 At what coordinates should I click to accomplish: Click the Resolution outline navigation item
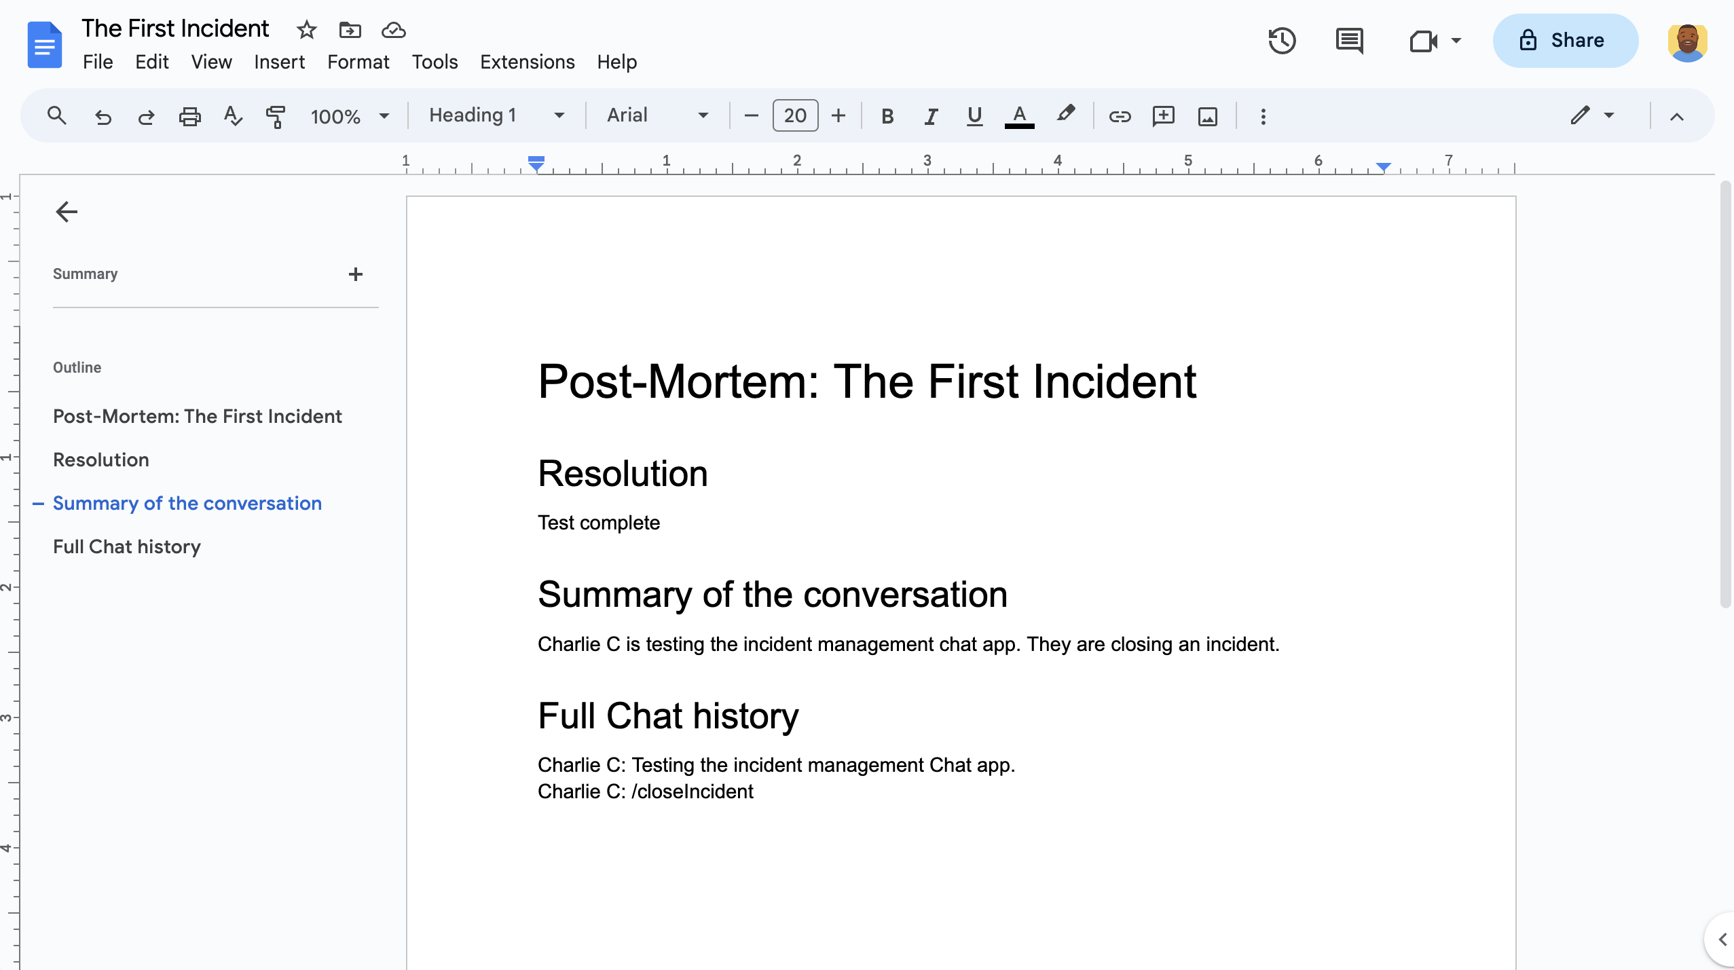pyautogui.click(x=101, y=461)
